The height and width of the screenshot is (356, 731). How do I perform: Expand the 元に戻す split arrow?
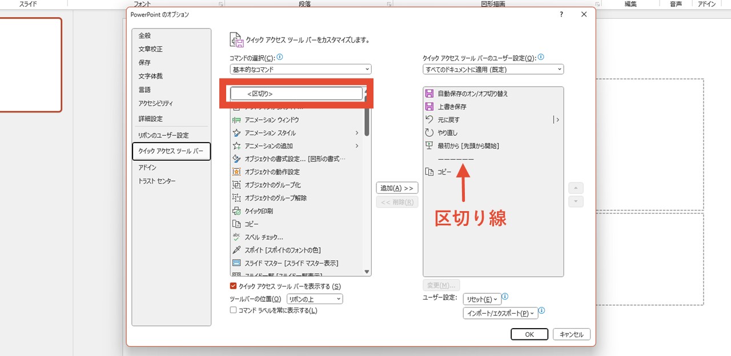[556, 120]
